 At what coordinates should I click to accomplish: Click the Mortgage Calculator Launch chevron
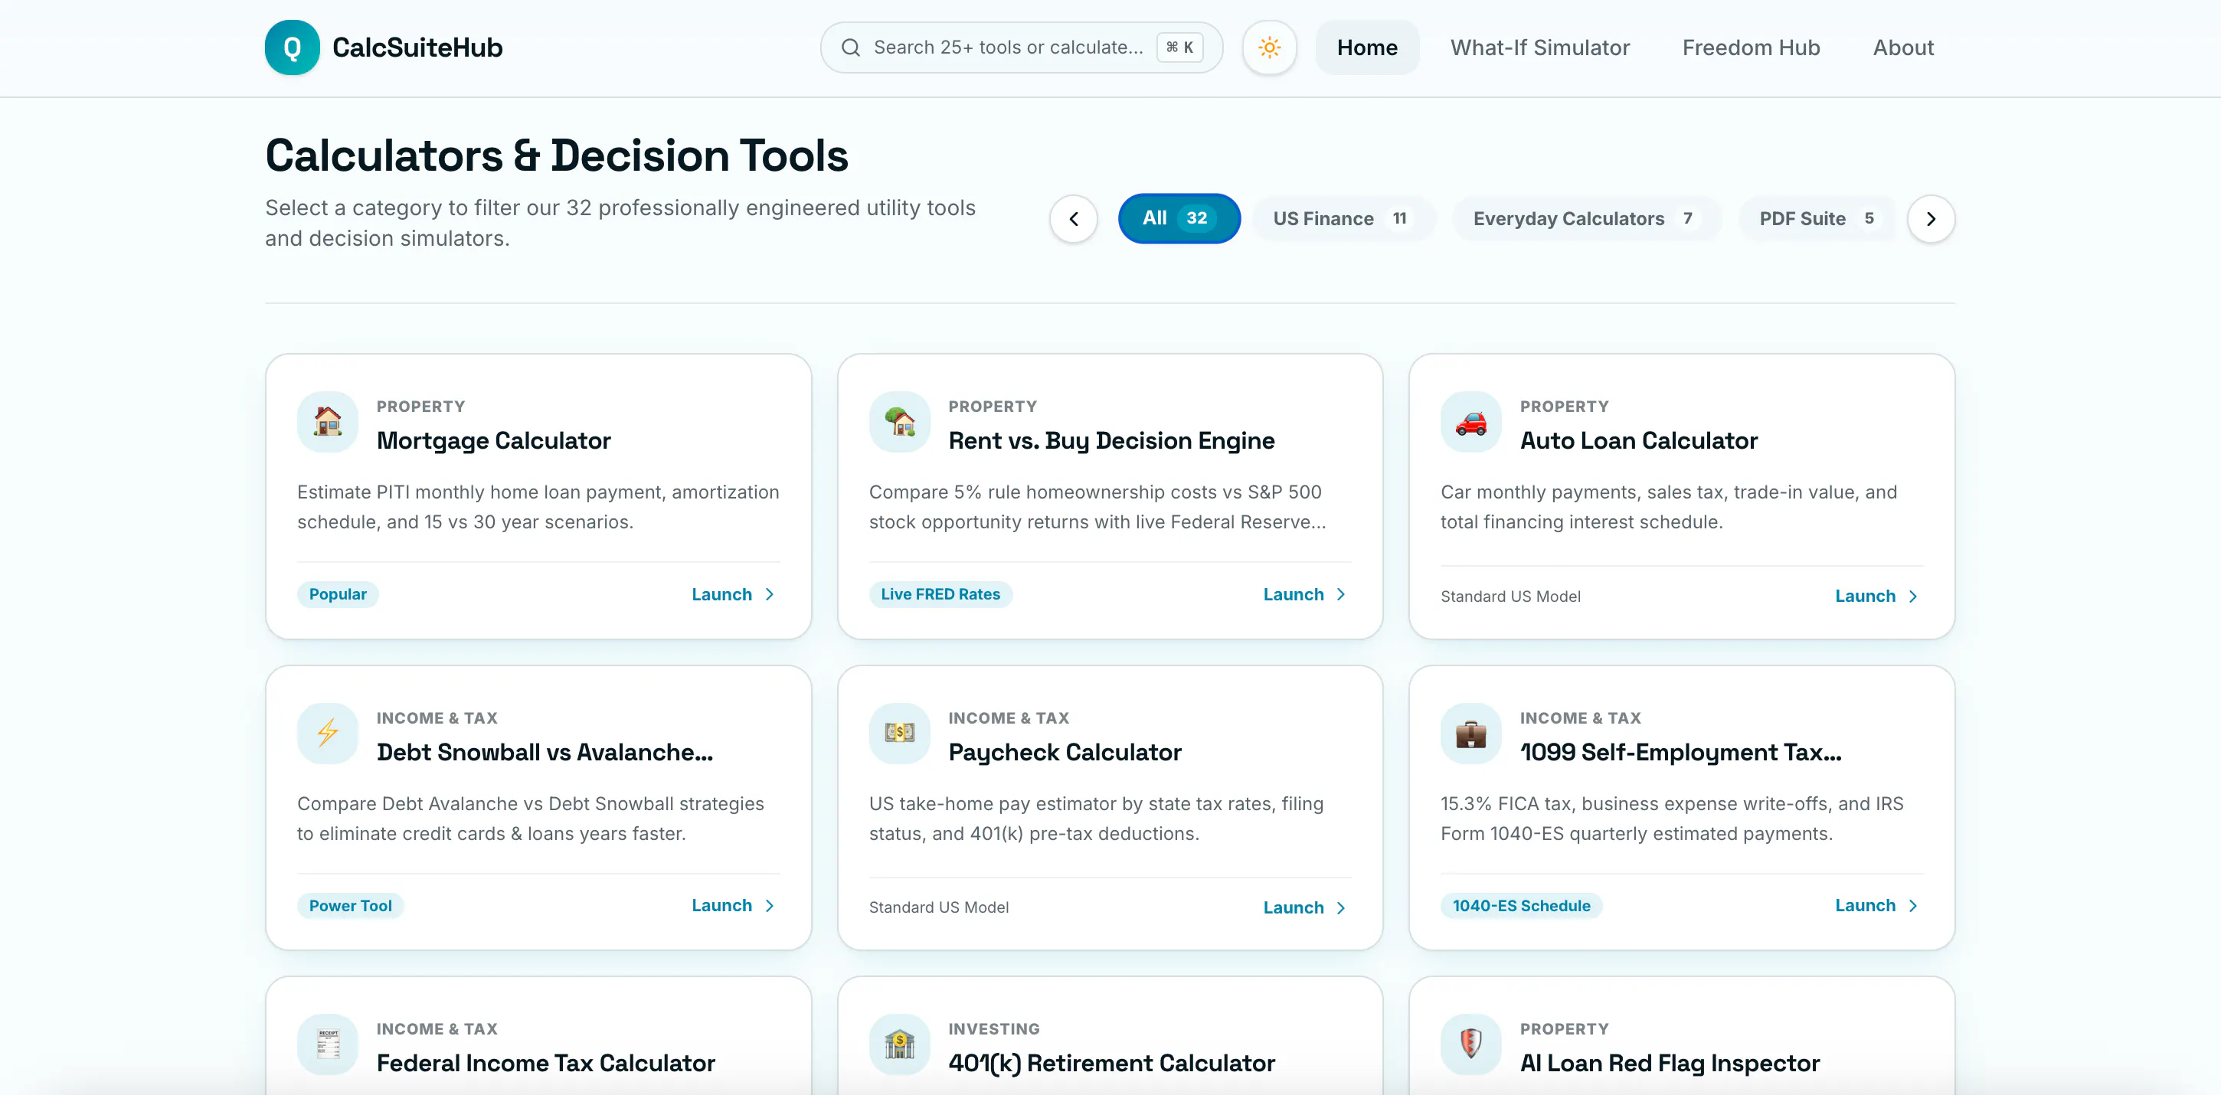[x=770, y=594]
